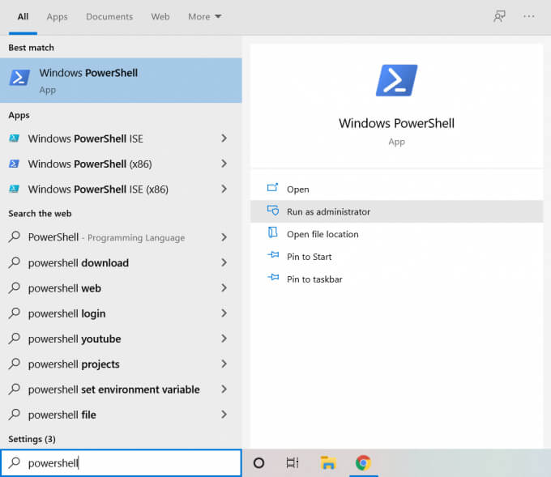Click the feedback person icon
The height and width of the screenshot is (477, 551).
coord(499,16)
